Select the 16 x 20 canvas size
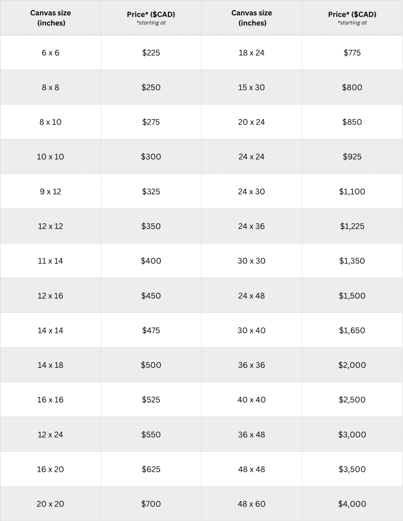403x521 pixels. tap(50, 469)
